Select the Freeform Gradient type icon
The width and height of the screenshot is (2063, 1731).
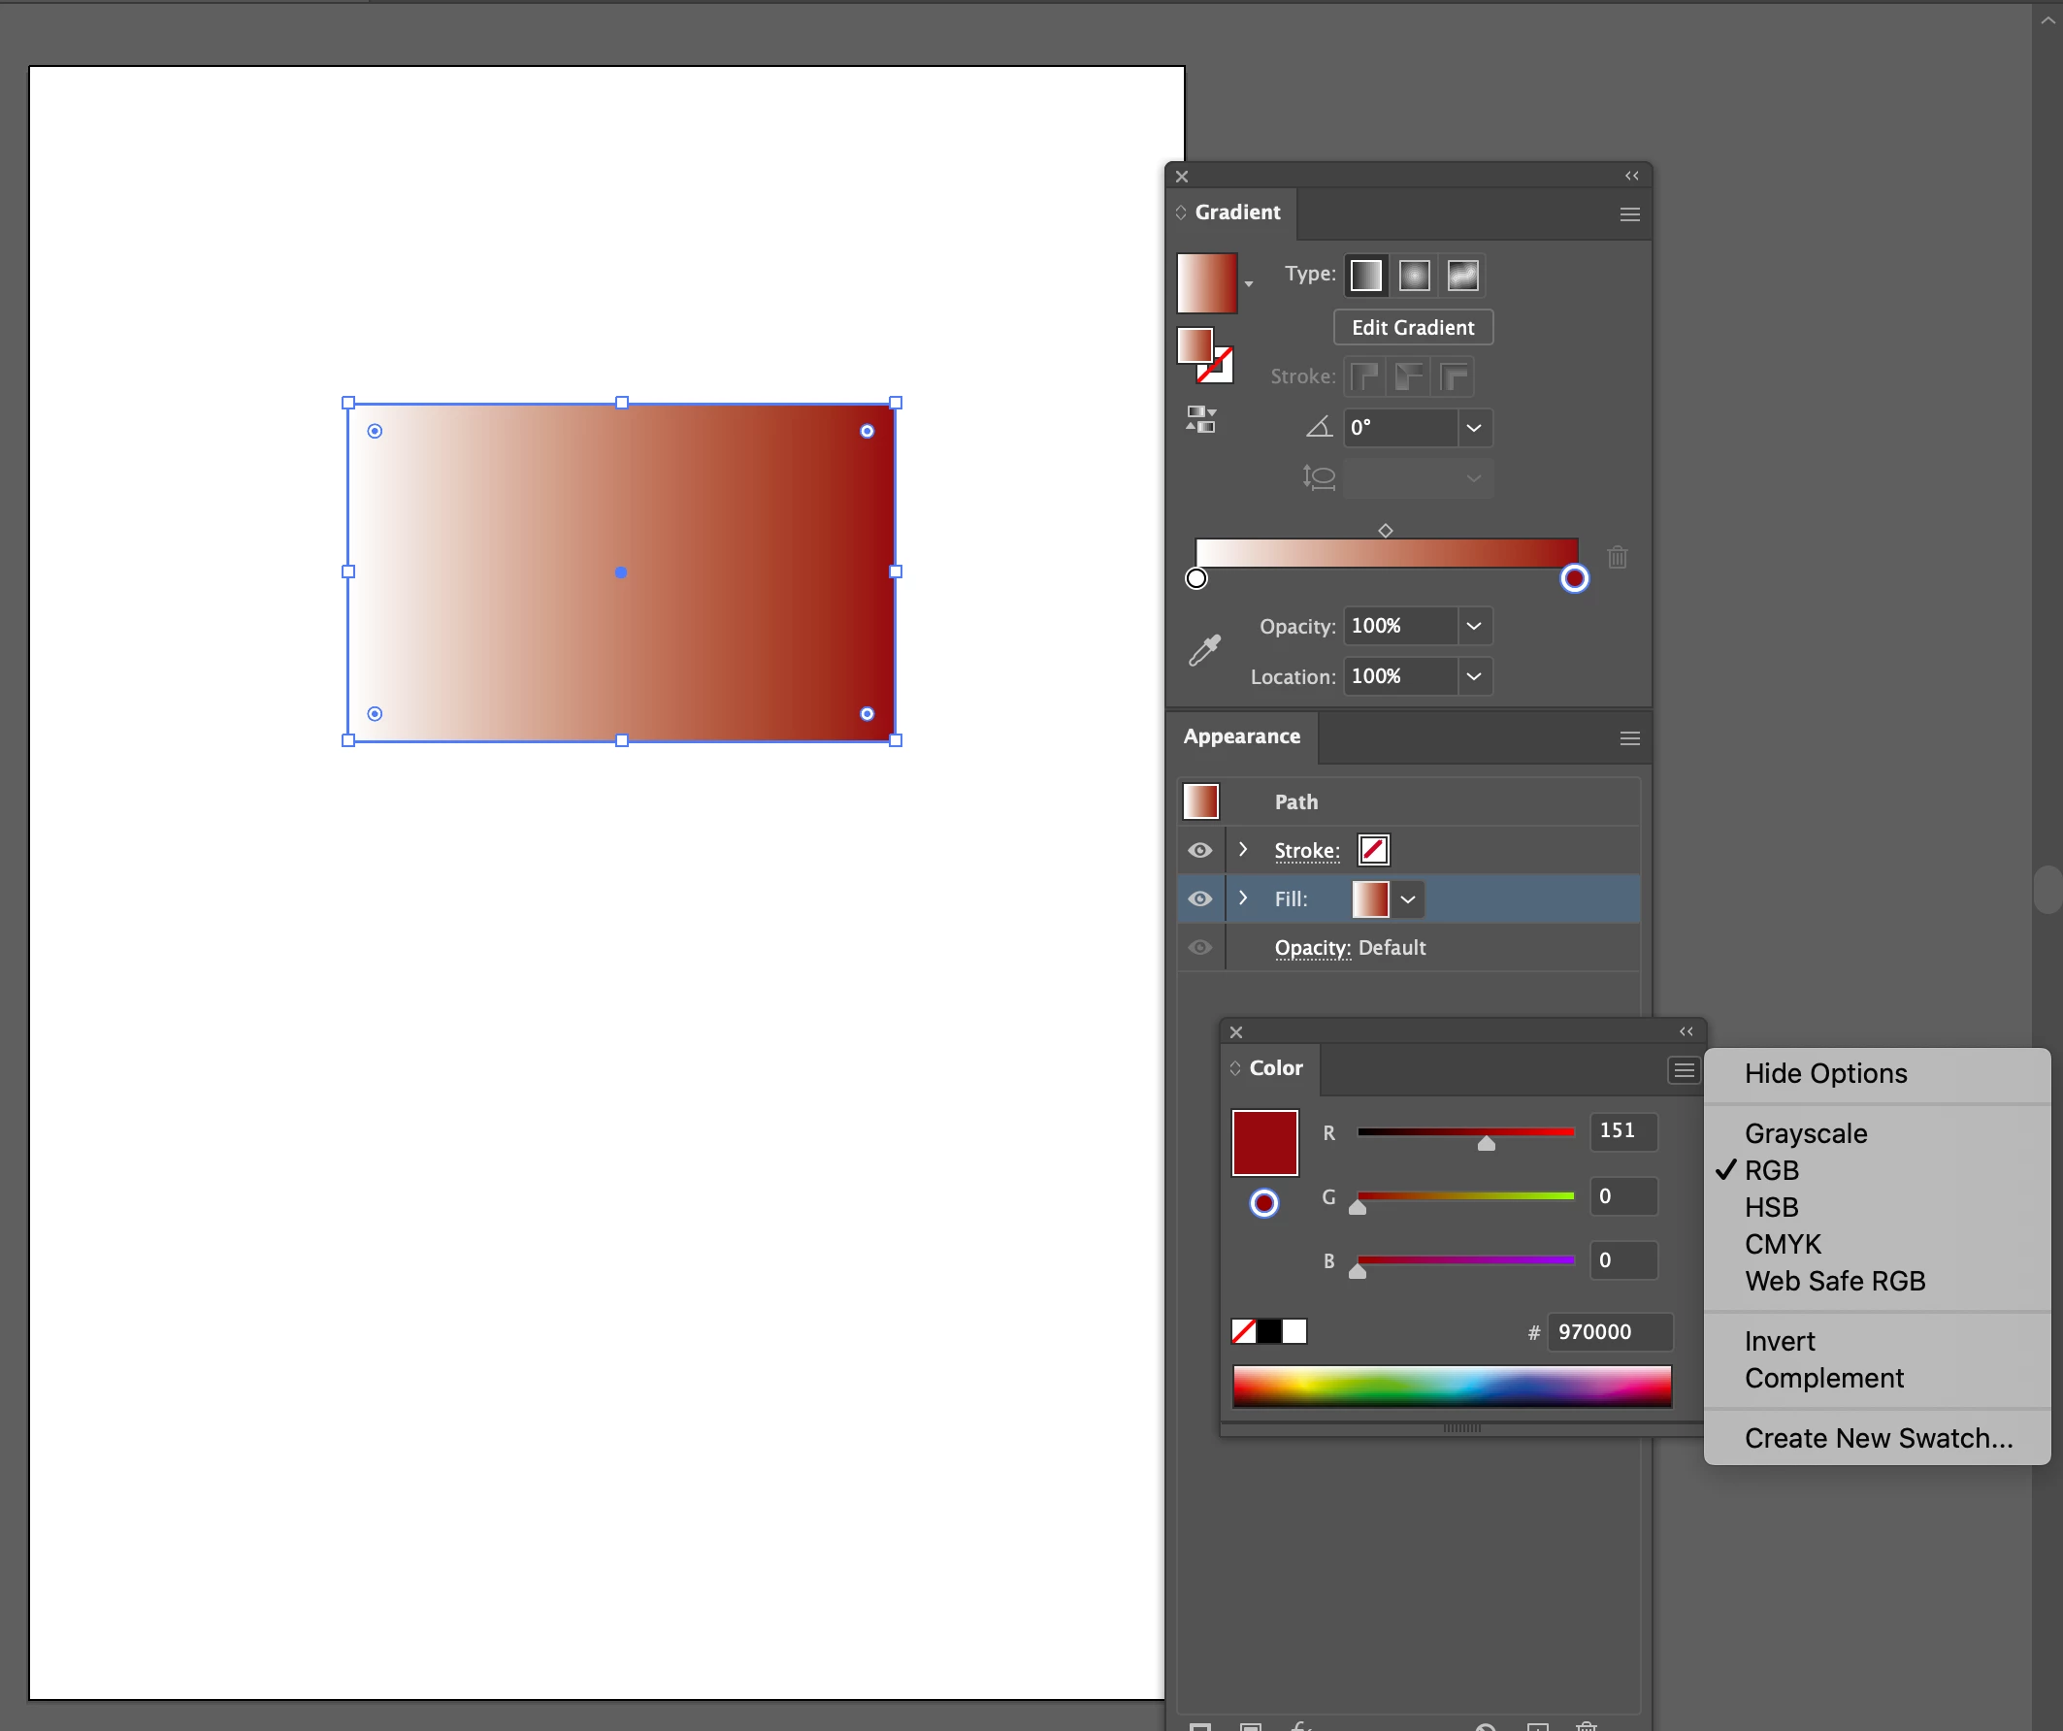point(1461,277)
